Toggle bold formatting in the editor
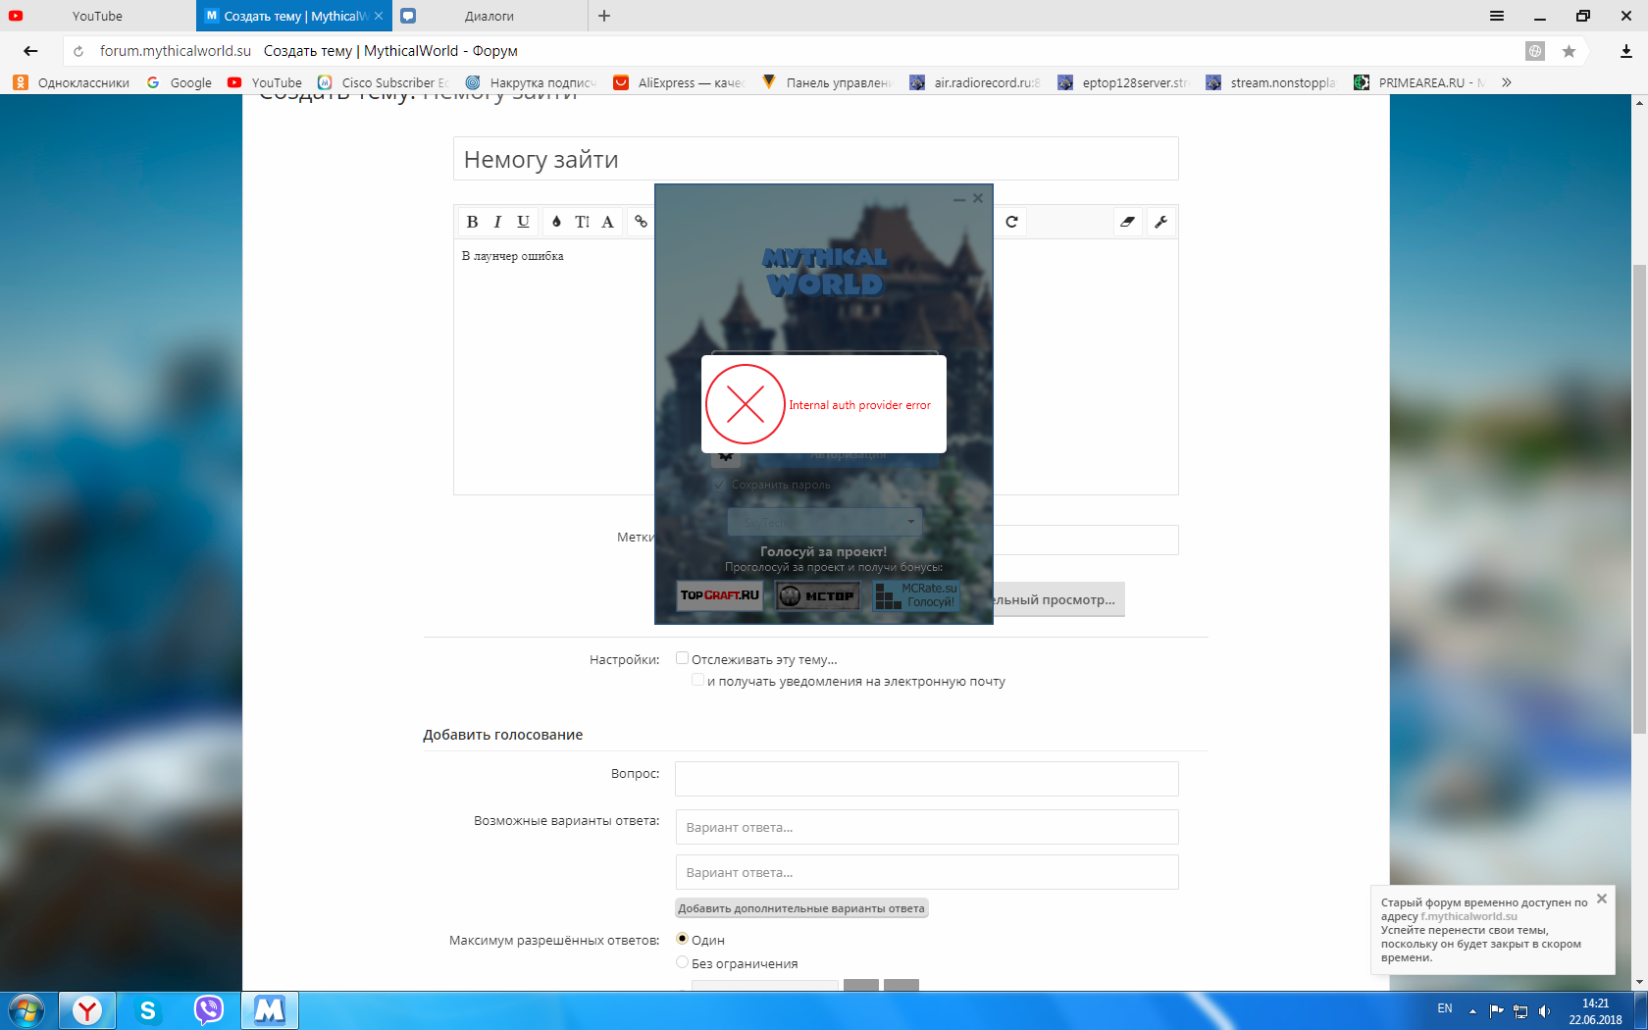 [x=472, y=222]
